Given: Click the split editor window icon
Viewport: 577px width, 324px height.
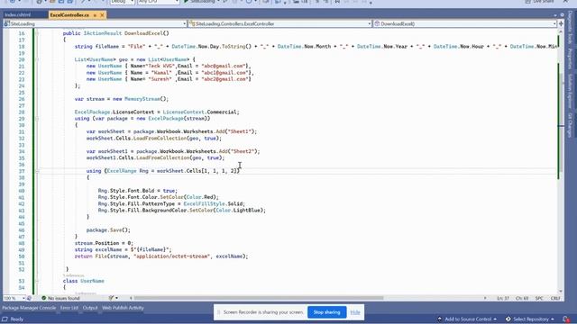Looking at the screenshot, I should [x=561, y=24].
